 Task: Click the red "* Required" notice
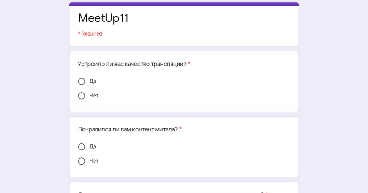point(90,34)
